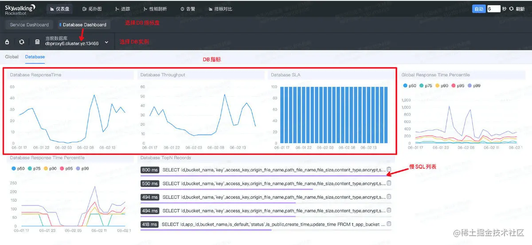Expand the 当前数据库 selector chevron
The height and width of the screenshot is (245, 532).
[x=106, y=42]
